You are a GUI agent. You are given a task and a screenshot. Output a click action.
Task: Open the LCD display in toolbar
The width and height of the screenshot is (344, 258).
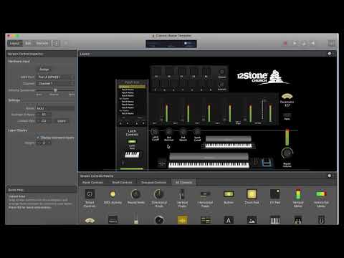(171, 44)
